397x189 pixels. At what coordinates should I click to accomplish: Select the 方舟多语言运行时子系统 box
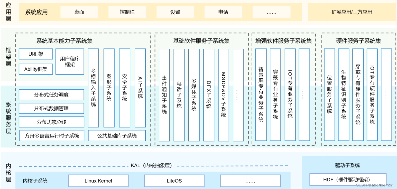tap(52, 135)
